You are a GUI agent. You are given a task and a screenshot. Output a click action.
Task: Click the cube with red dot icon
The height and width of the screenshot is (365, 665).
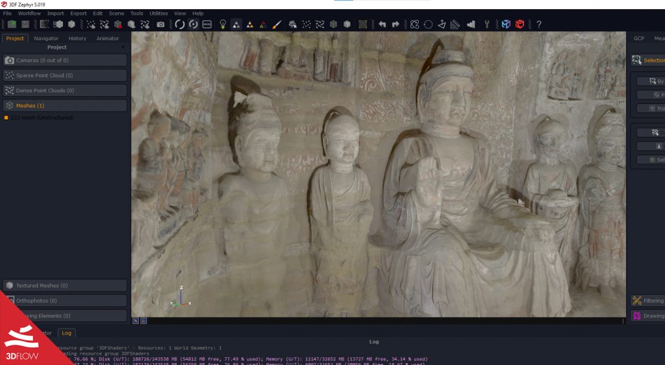point(118,25)
